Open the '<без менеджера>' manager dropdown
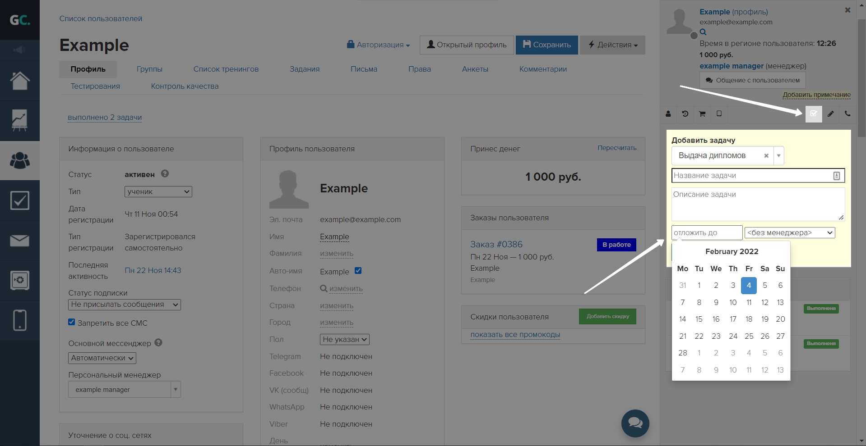The image size is (866, 446). [790, 233]
